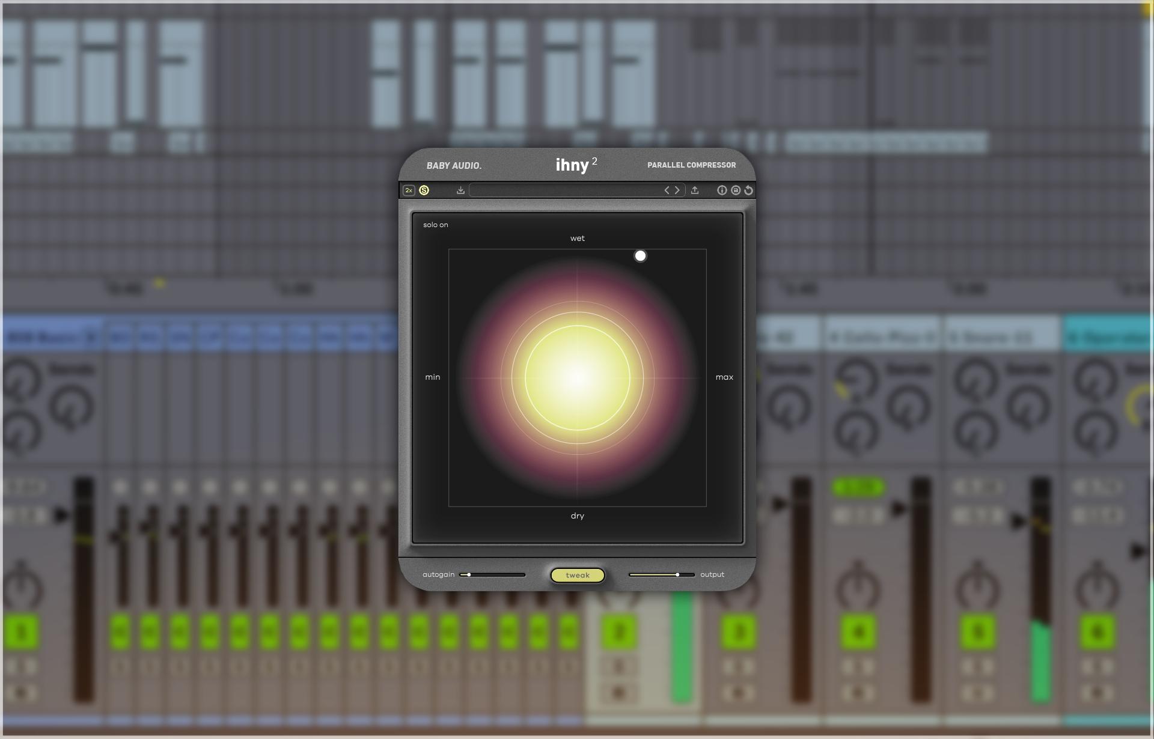Click the save preset disk icon
Viewport: 1154px width, 739px height.
pyautogui.click(x=736, y=190)
